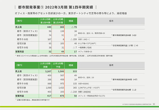Viewport: 159px width, 110px height.
Task: Click the note 住宅事業営業利益82億（△2）
Action: click(x=124, y=90)
